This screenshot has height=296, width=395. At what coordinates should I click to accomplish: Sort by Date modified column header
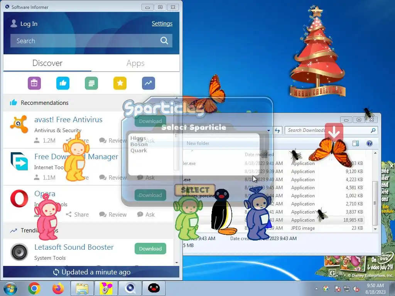coord(259,154)
